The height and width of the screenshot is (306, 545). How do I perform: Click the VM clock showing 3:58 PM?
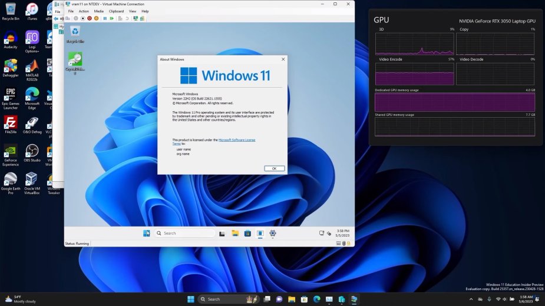tap(342, 233)
